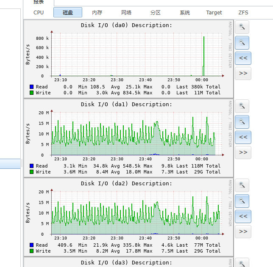Screen dimensions: 273x267
Task: Click the 'Disk I/O (da2) Description:' title
Action: (126, 184)
